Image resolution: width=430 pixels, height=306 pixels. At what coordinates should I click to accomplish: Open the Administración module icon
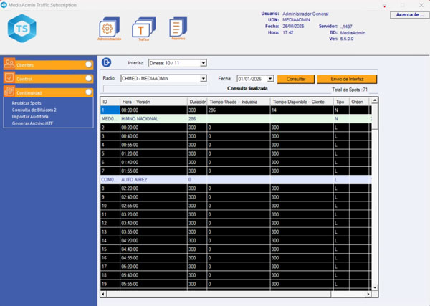tap(109, 29)
